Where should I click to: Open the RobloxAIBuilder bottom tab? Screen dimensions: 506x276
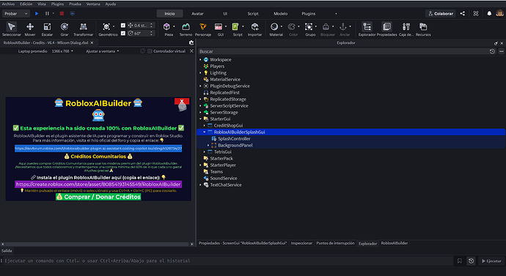pos(395,243)
